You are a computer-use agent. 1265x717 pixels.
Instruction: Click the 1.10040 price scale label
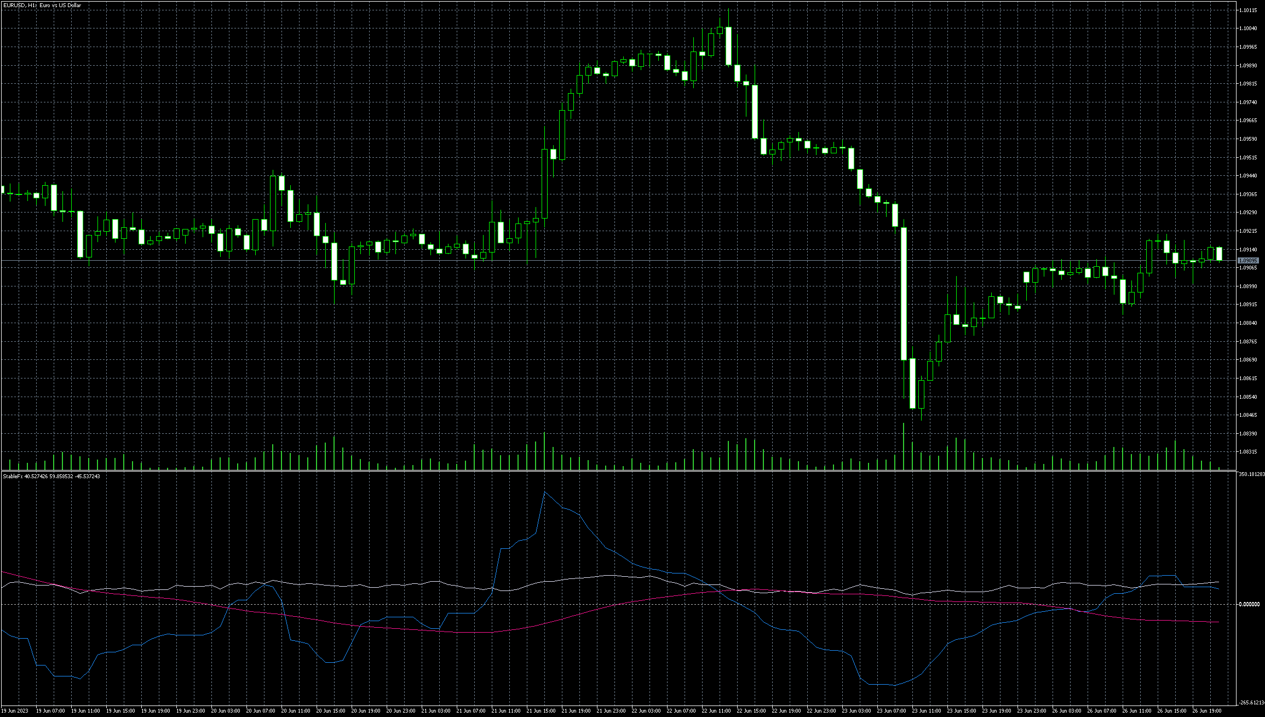point(1248,28)
